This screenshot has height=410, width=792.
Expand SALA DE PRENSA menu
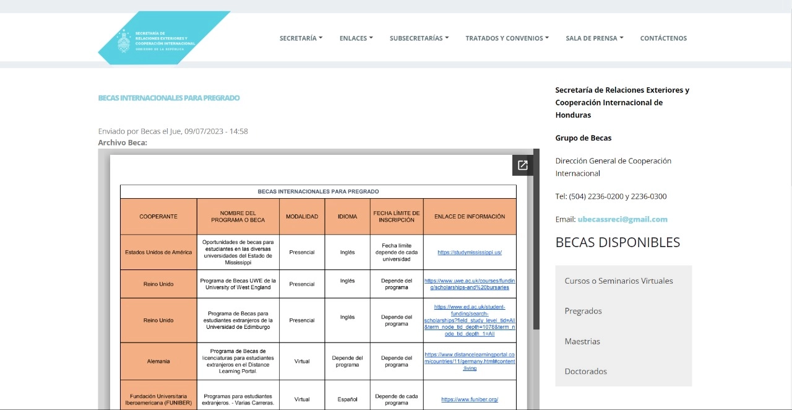(x=594, y=38)
